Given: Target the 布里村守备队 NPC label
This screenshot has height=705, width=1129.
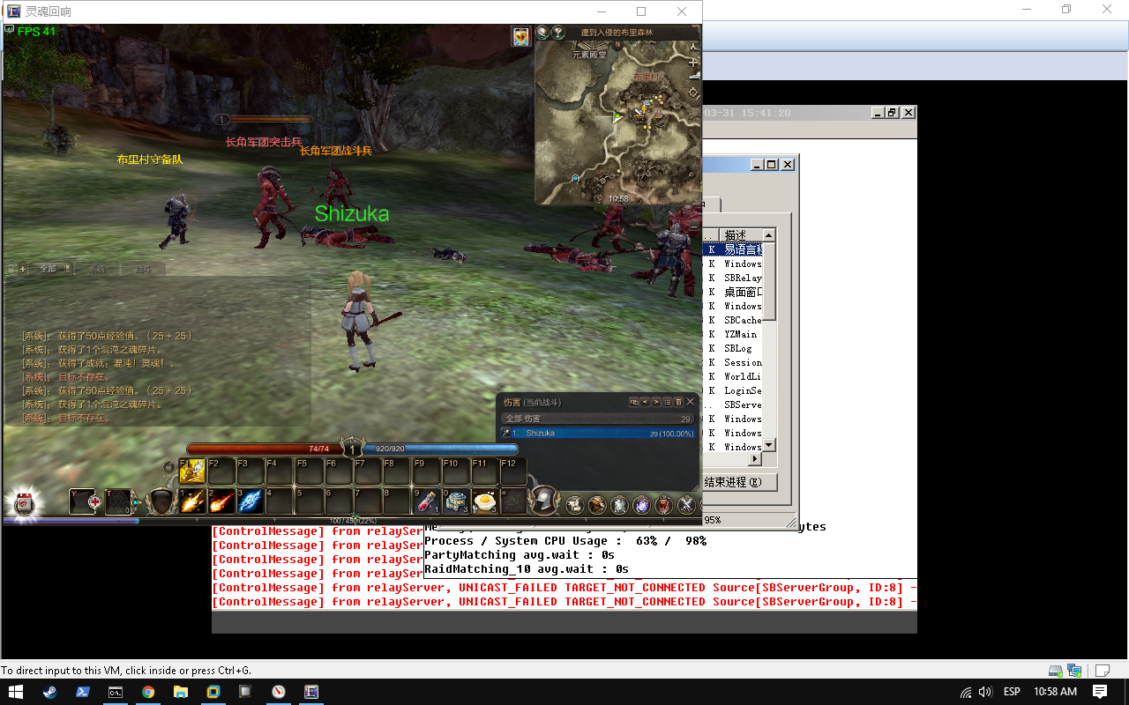Looking at the screenshot, I should (150, 160).
